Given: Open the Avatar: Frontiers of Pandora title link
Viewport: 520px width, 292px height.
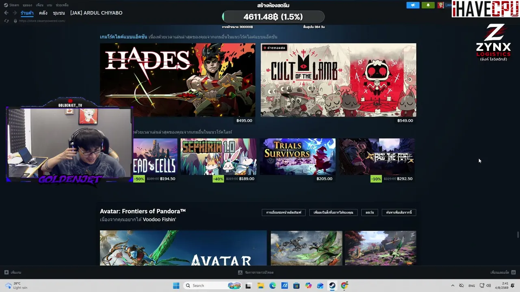Looking at the screenshot, I should tap(143, 211).
